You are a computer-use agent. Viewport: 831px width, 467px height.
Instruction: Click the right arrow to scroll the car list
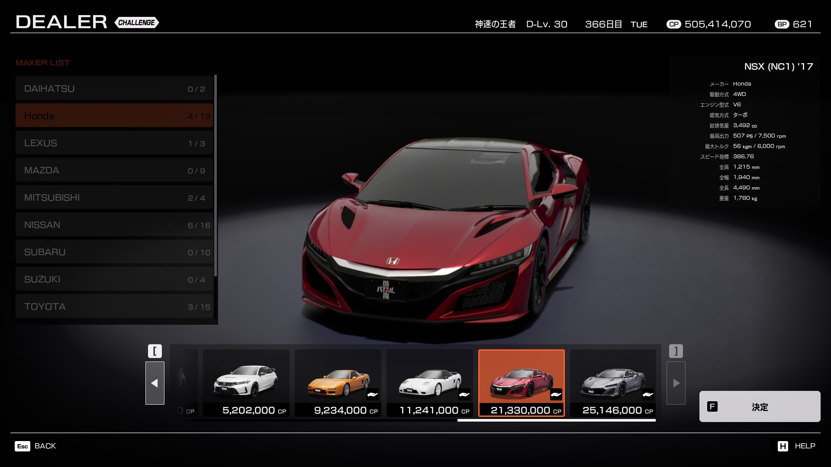(676, 383)
